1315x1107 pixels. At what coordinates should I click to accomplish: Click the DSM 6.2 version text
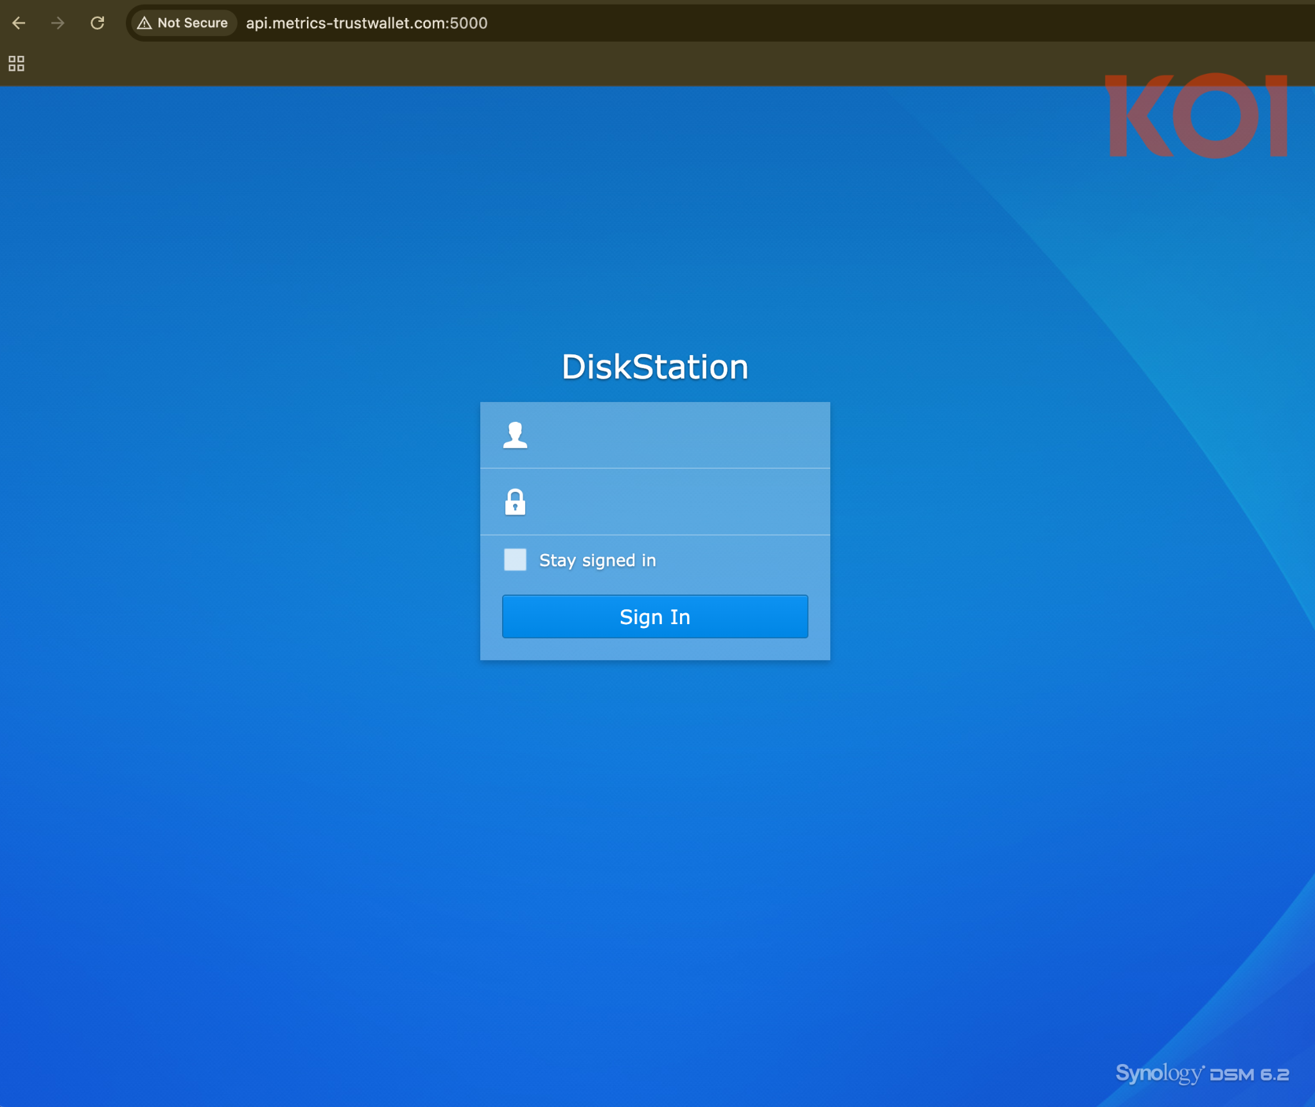point(1249,1075)
